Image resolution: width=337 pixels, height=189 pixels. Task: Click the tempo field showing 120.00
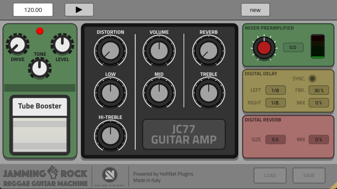(x=33, y=10)
